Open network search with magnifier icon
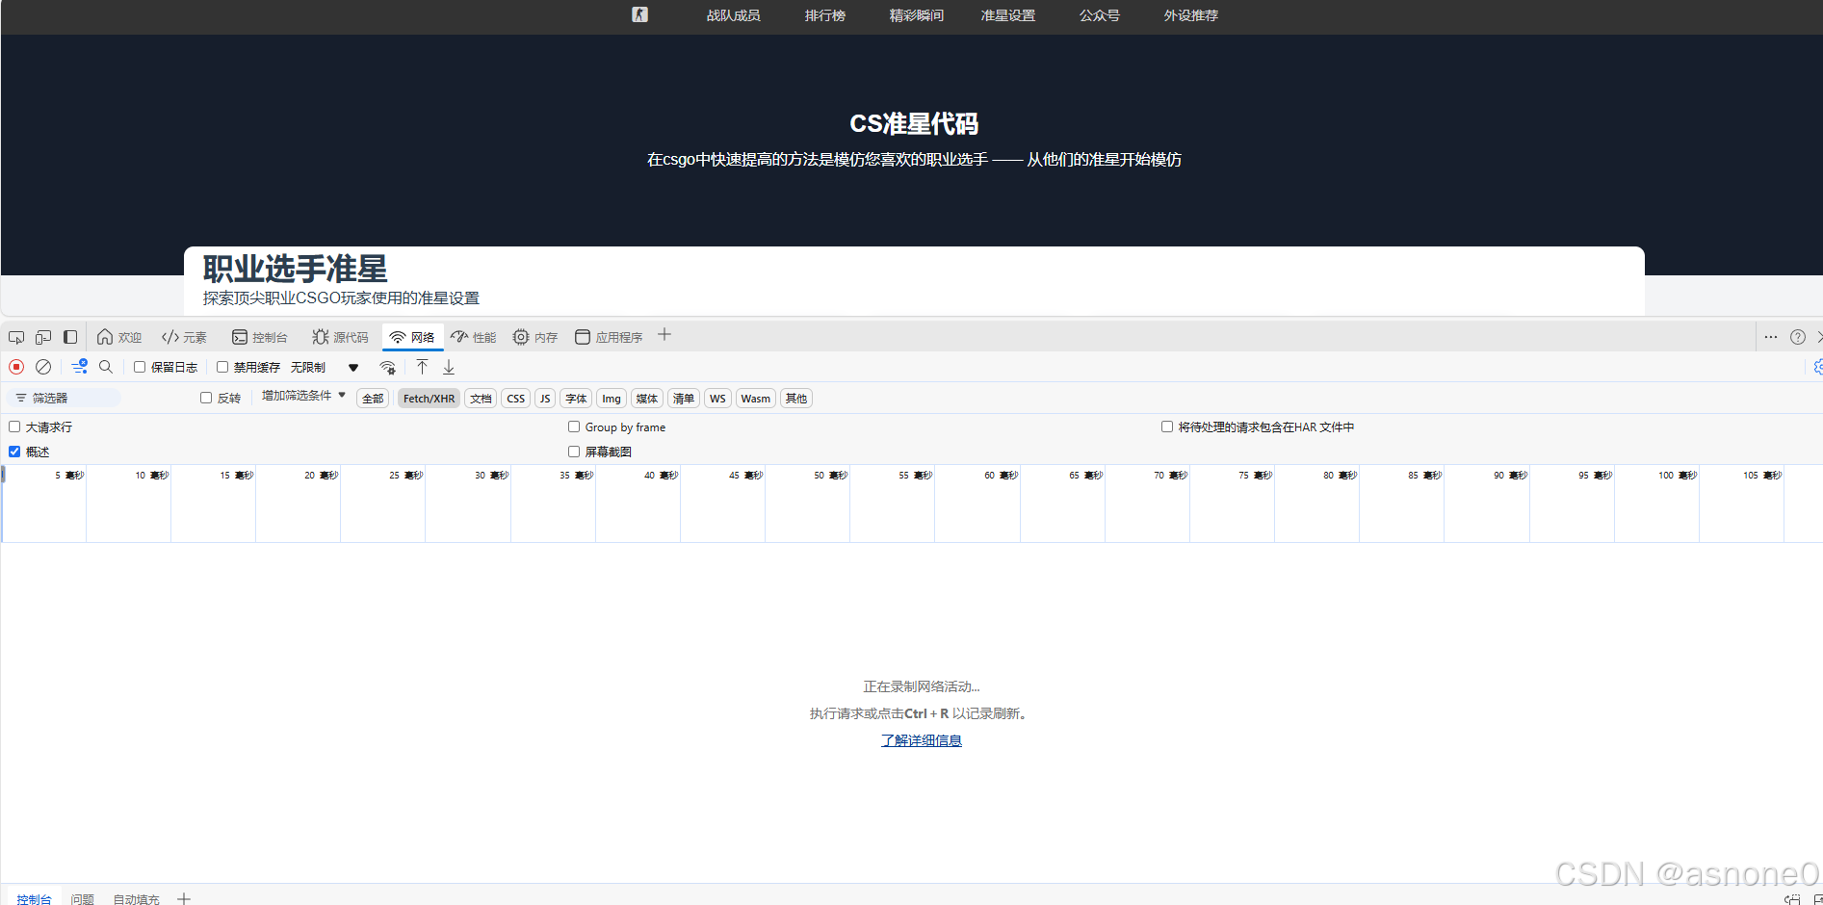The width and height of the screenshot is (1823, 905). (x=106, y=367)
